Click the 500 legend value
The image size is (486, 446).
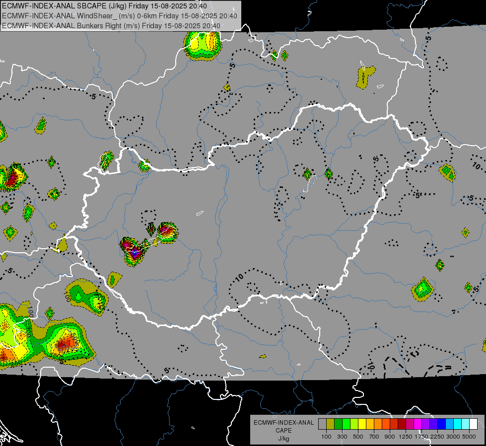tap(358, 437)
